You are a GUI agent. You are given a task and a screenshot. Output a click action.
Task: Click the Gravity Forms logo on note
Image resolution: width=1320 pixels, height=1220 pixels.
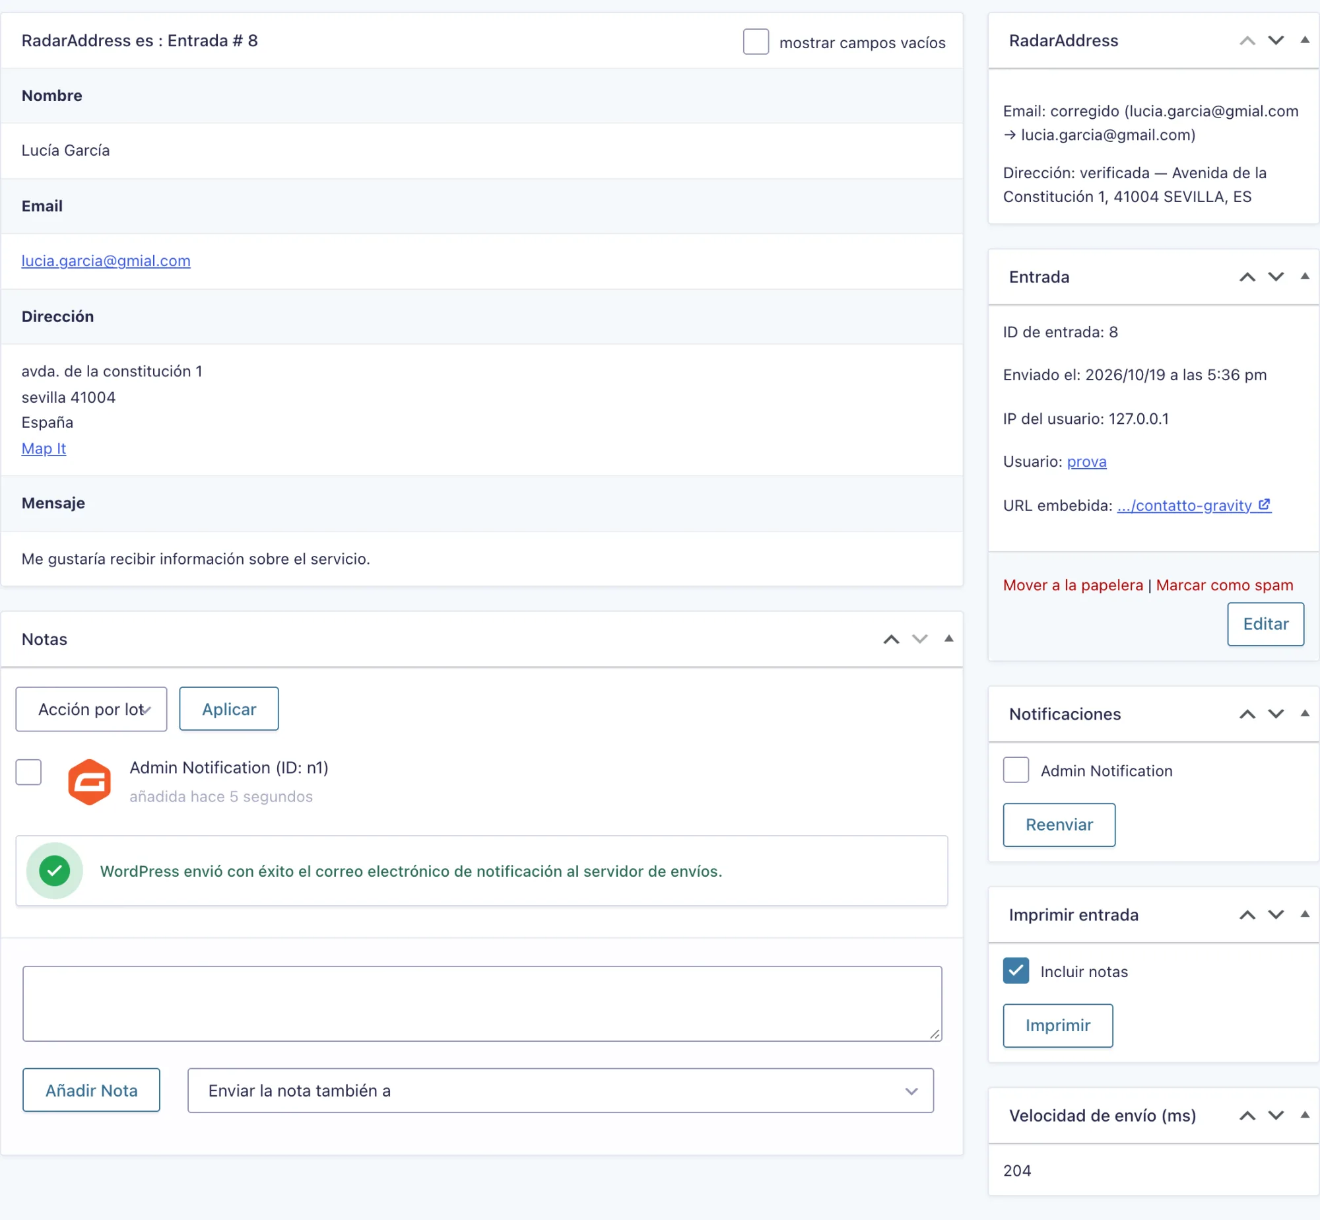pyautogui.click(x=89, y=782)
